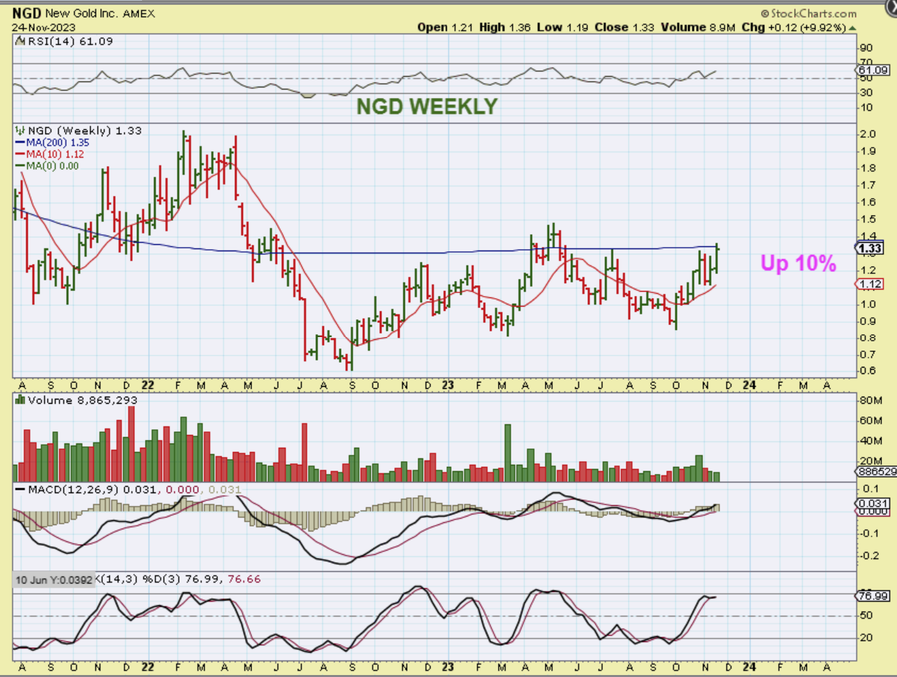This screenshot has width=897, height=677.
Task: Click the RSI indicator icon beside RSI(14)
Action: [20, 42]
